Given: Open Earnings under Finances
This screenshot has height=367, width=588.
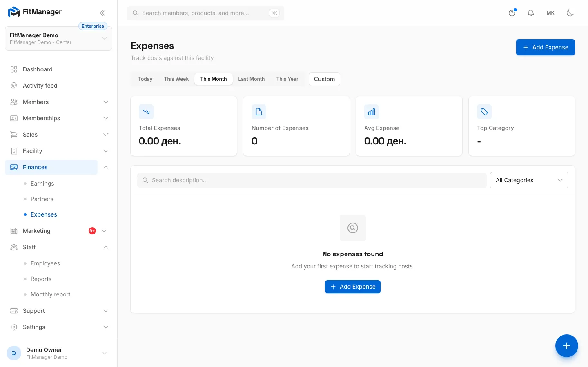Looking at the screenshot, I should [x=42, y=183].
